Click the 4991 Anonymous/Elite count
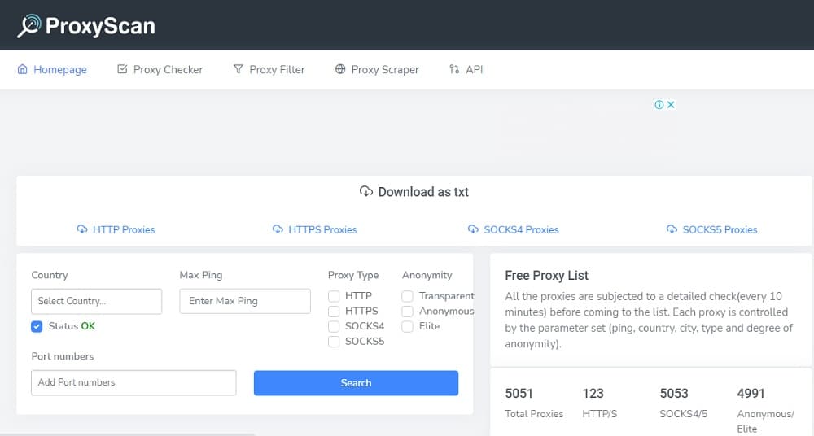The image size is (814, 436). [x=751, y=394]
